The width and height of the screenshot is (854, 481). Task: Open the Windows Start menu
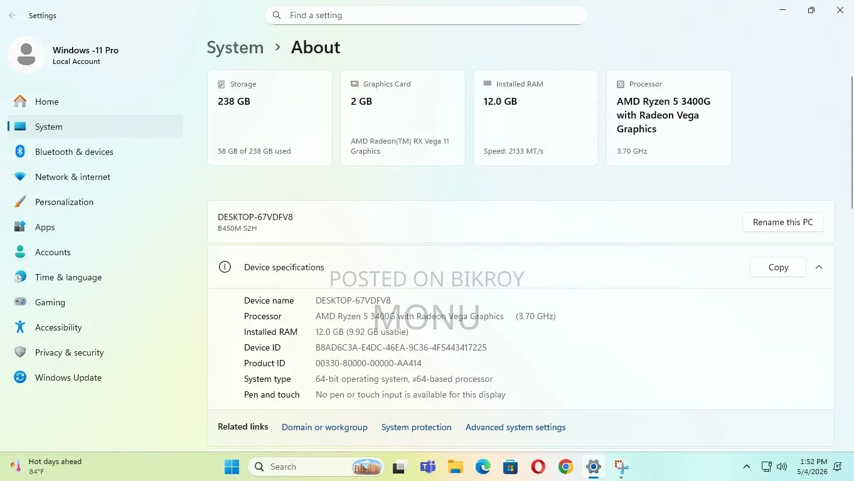232,467
